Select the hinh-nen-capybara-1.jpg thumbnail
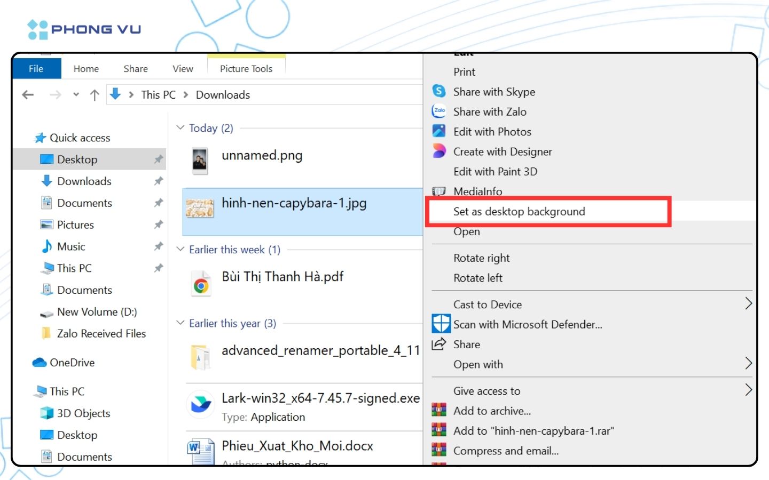Viewport: 769px width, 480px height. pyautogui.click(x=200, y=207)
